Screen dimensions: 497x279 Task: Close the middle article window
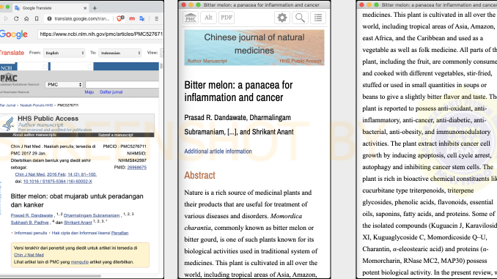click(x=183, y=4)
